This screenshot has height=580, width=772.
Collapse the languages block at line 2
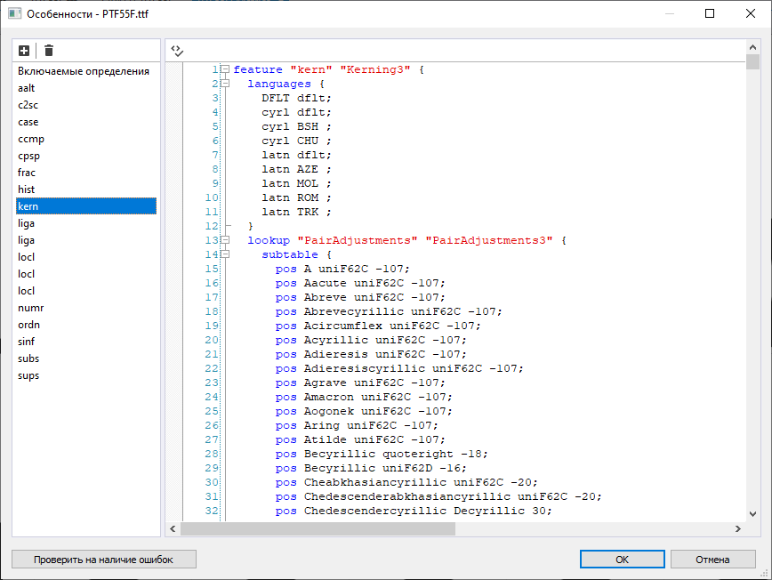[225, 84]
